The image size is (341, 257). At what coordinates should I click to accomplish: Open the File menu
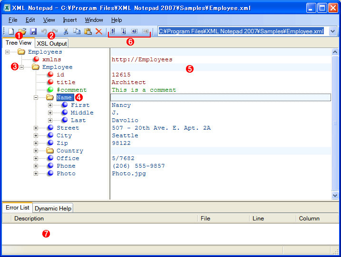tap(13, 20)
